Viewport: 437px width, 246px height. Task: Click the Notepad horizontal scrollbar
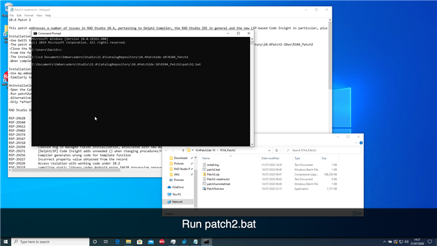66,170
